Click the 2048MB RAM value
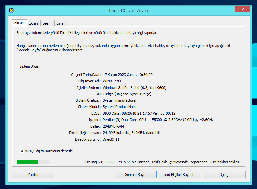 (x=113, y=126)
